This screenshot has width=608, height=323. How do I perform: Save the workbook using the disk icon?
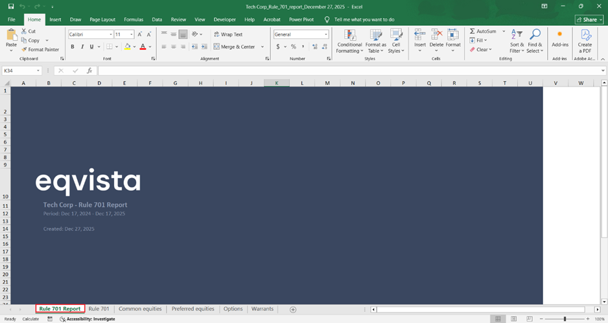[11, 6]
